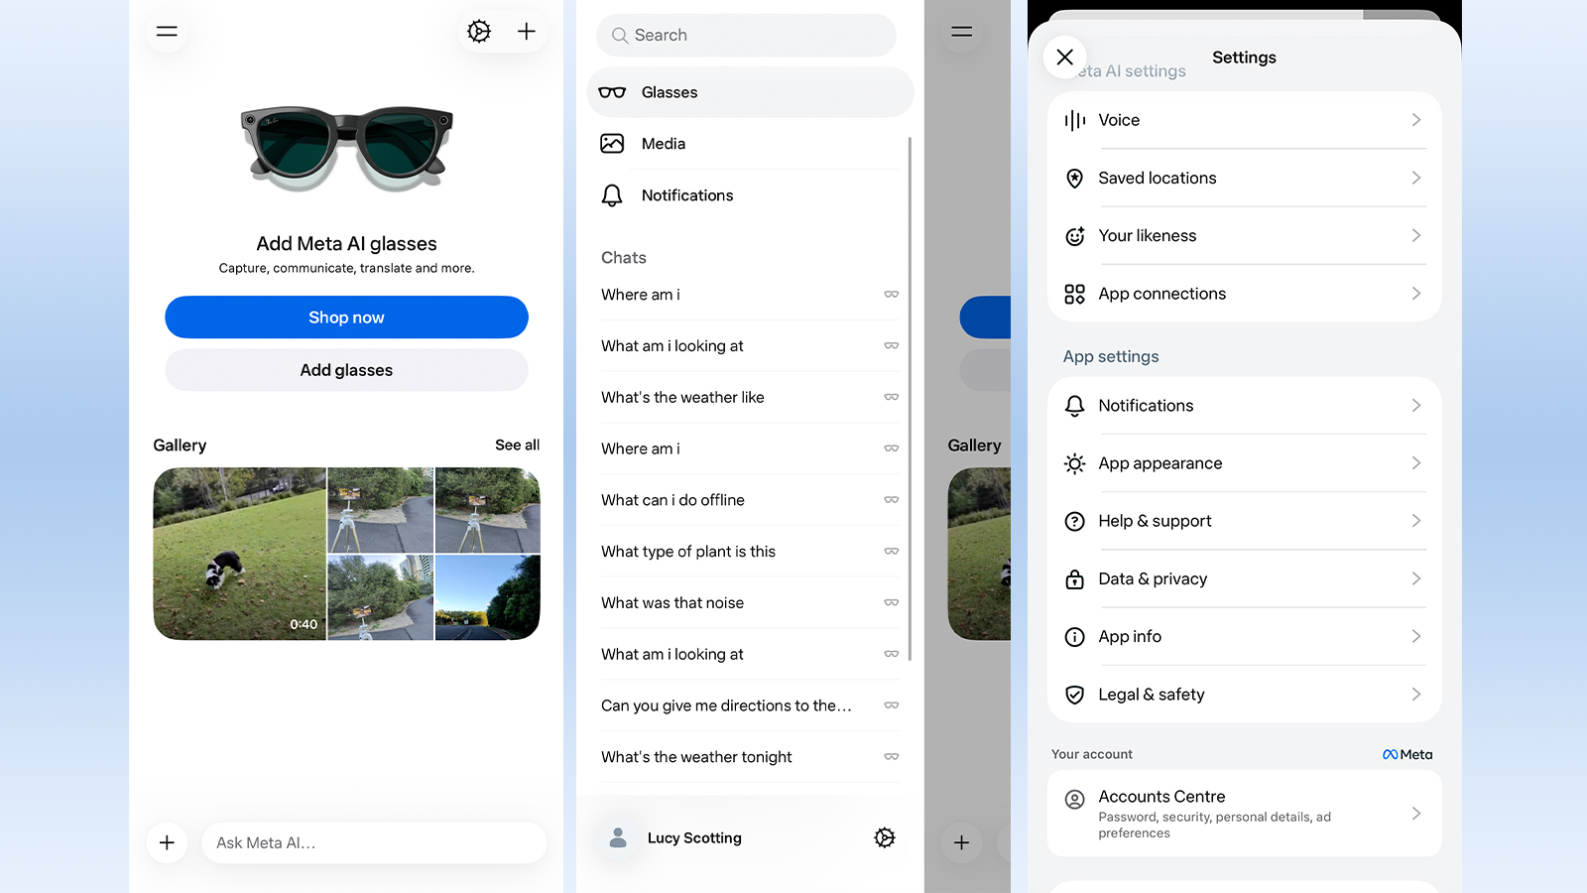Image resolution: width=1587 pixels, height=893 pixels.
Task: Expand the Voice row chevron
Action: pyautogui.click(x=1416, y=120)
